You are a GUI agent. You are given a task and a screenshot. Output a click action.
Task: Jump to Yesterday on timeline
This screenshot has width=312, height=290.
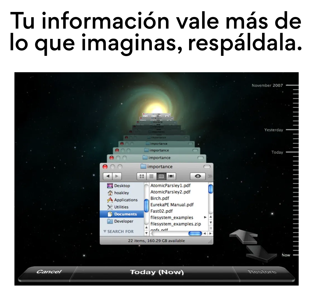click(274, 130)
